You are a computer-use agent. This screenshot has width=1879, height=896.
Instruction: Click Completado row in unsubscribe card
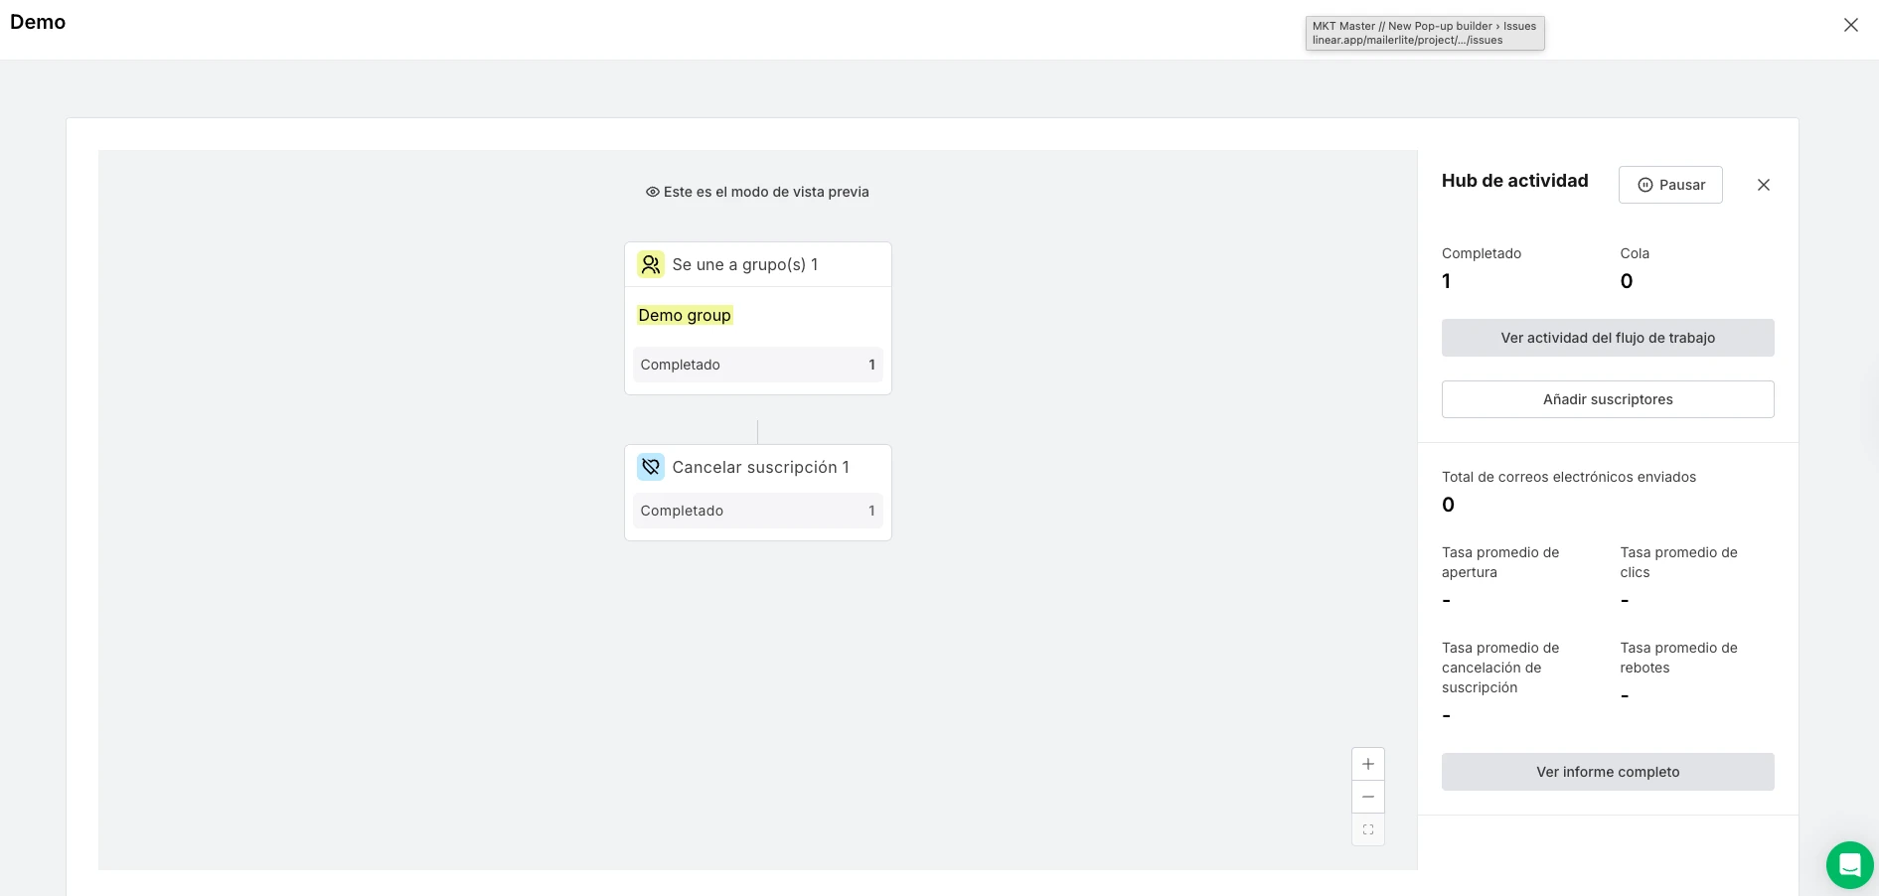pos(757,511)
